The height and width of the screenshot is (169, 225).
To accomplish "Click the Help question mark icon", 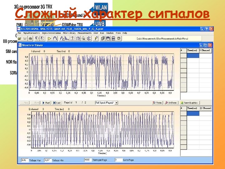I will coord(119,38).
